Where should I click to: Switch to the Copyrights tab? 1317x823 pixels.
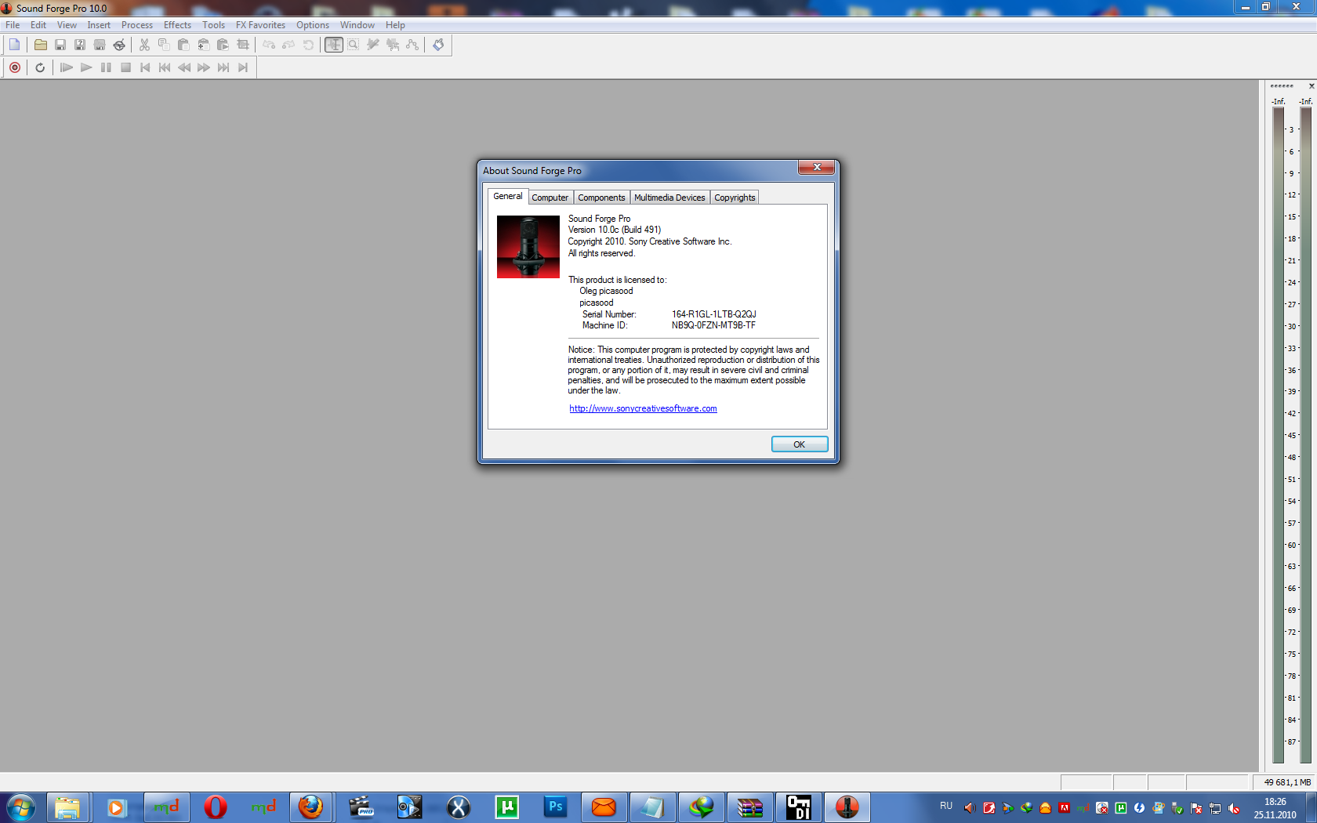tap(735, 198)
